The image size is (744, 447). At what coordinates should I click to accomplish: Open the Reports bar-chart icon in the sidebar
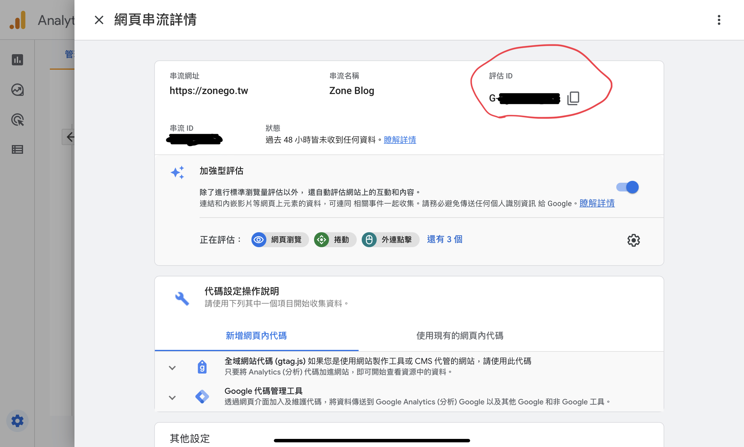(x=17, y=60)
